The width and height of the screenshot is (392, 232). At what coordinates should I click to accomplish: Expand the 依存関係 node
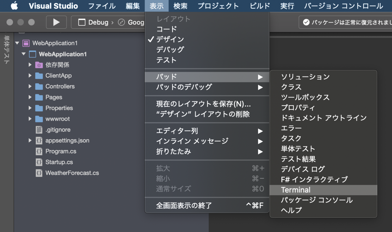click(x=30, y=65)
